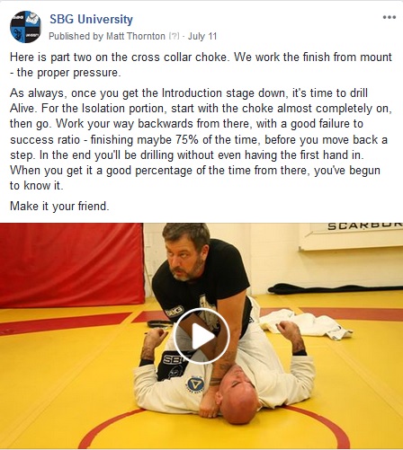Viewport: 403px width, 450px height.
Task: Play the cross collar choke video
Action: point(201,336)
